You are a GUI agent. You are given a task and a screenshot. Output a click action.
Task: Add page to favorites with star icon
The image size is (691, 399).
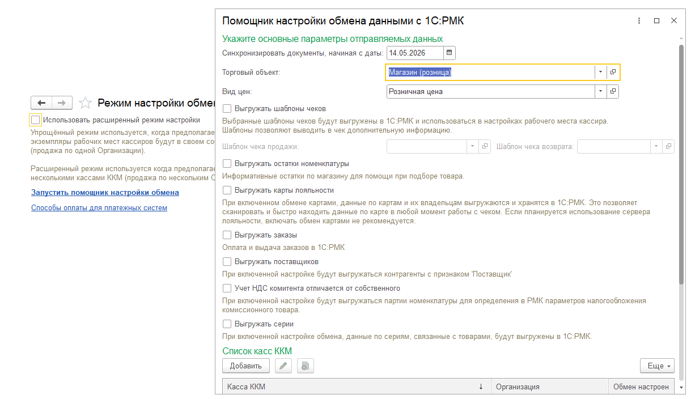(x=85, y=103)
